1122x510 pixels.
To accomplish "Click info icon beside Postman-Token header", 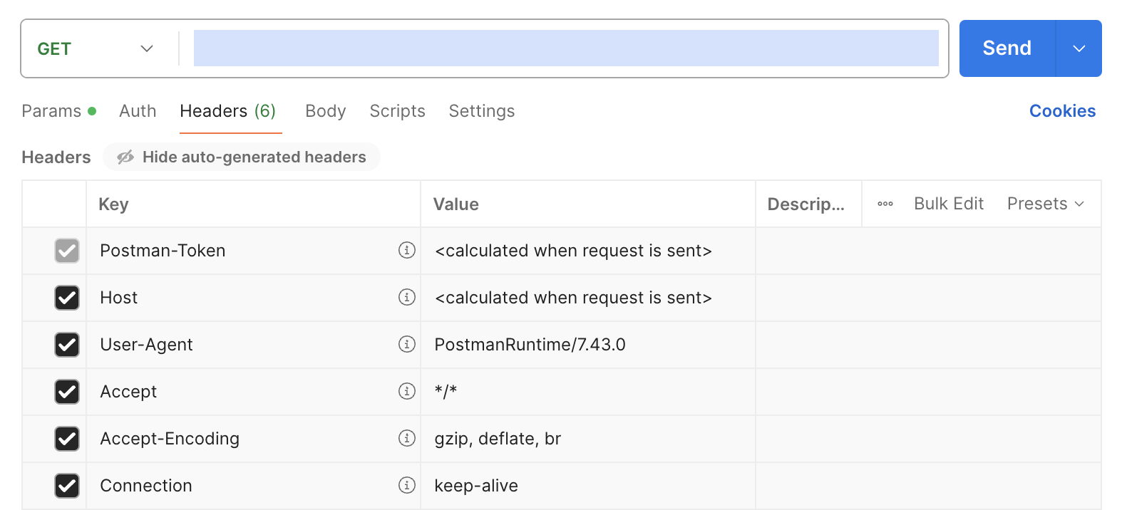I will [407, 250].
